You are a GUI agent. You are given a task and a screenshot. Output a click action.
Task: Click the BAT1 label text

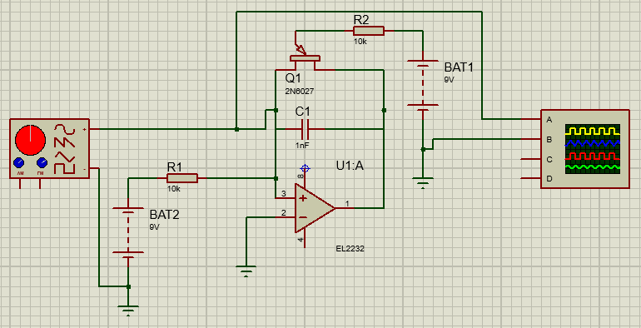click(x=459, y=67)
